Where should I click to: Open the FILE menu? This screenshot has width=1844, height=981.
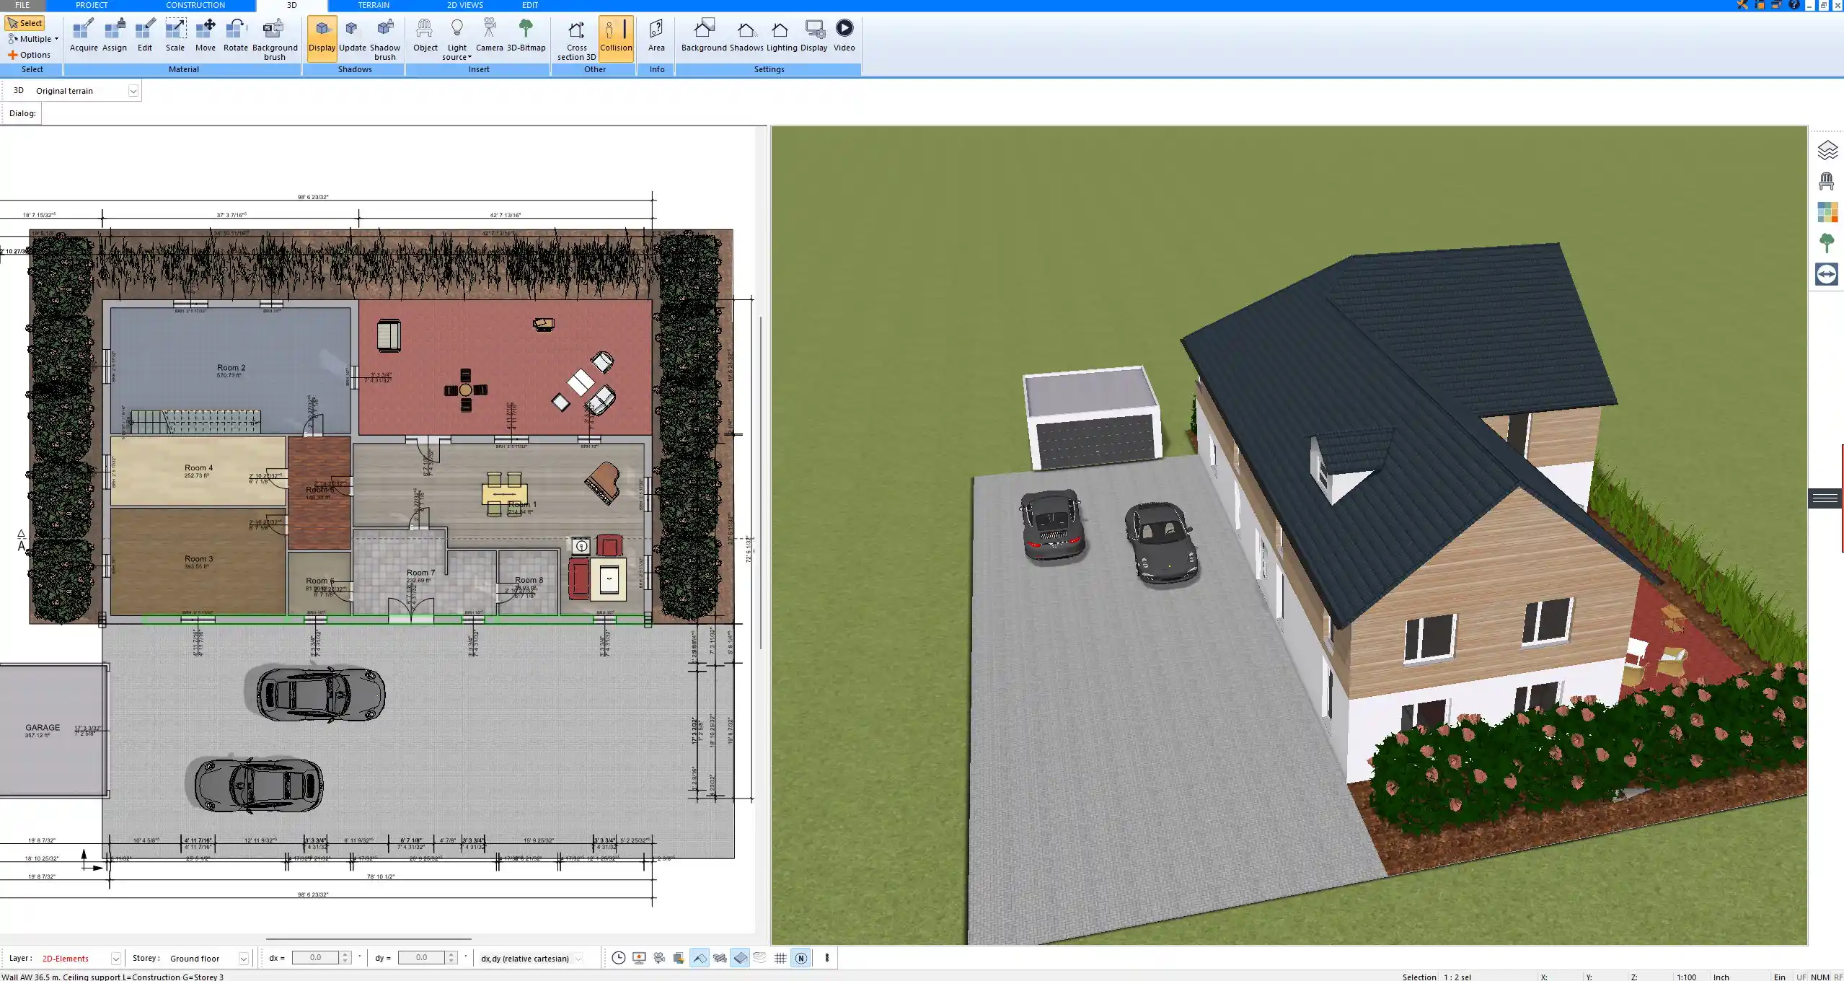22,5
